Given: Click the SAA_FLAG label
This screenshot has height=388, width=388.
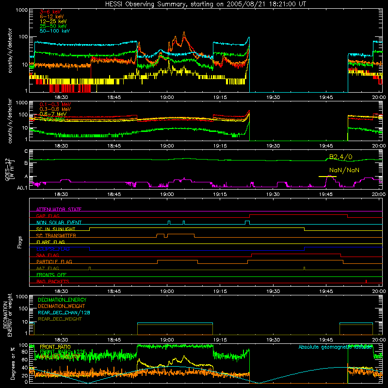Looking at the screenshot, I should point(48,255).
